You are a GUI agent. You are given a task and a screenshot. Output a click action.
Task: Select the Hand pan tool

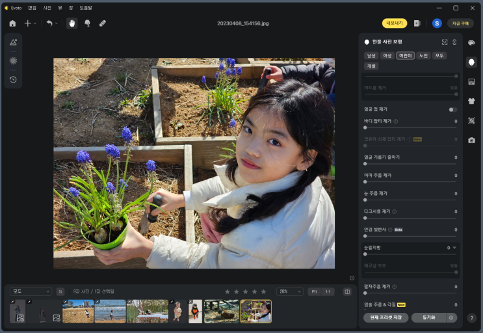click(x=72, y=23)
